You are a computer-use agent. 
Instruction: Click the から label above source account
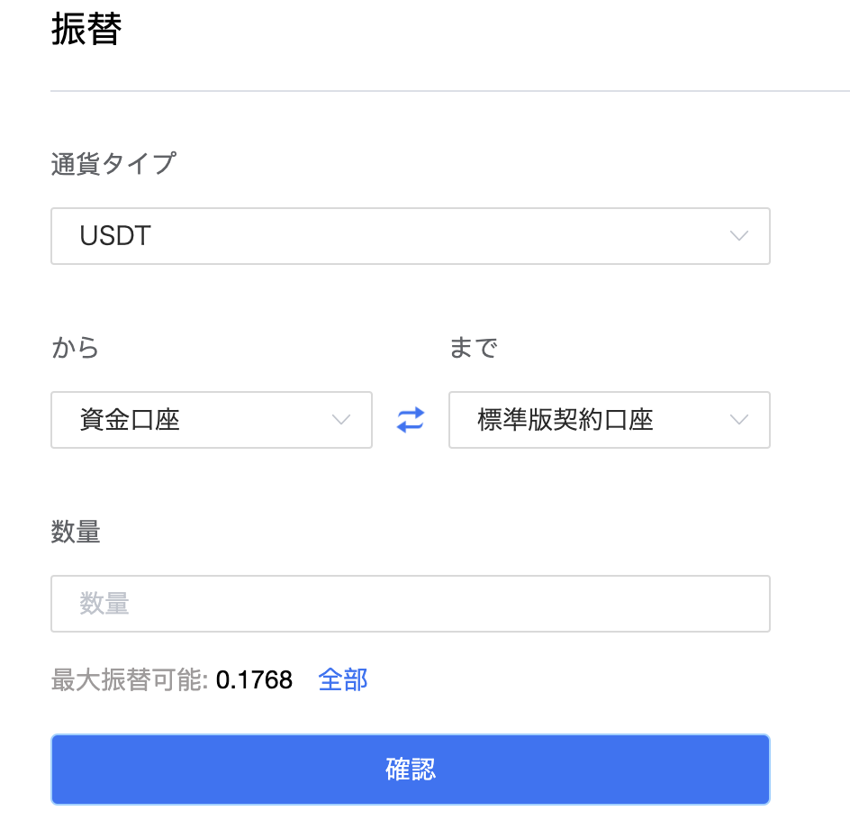(76, 348)
